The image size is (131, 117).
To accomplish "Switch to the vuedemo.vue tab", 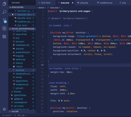I will tap(105, 3).
